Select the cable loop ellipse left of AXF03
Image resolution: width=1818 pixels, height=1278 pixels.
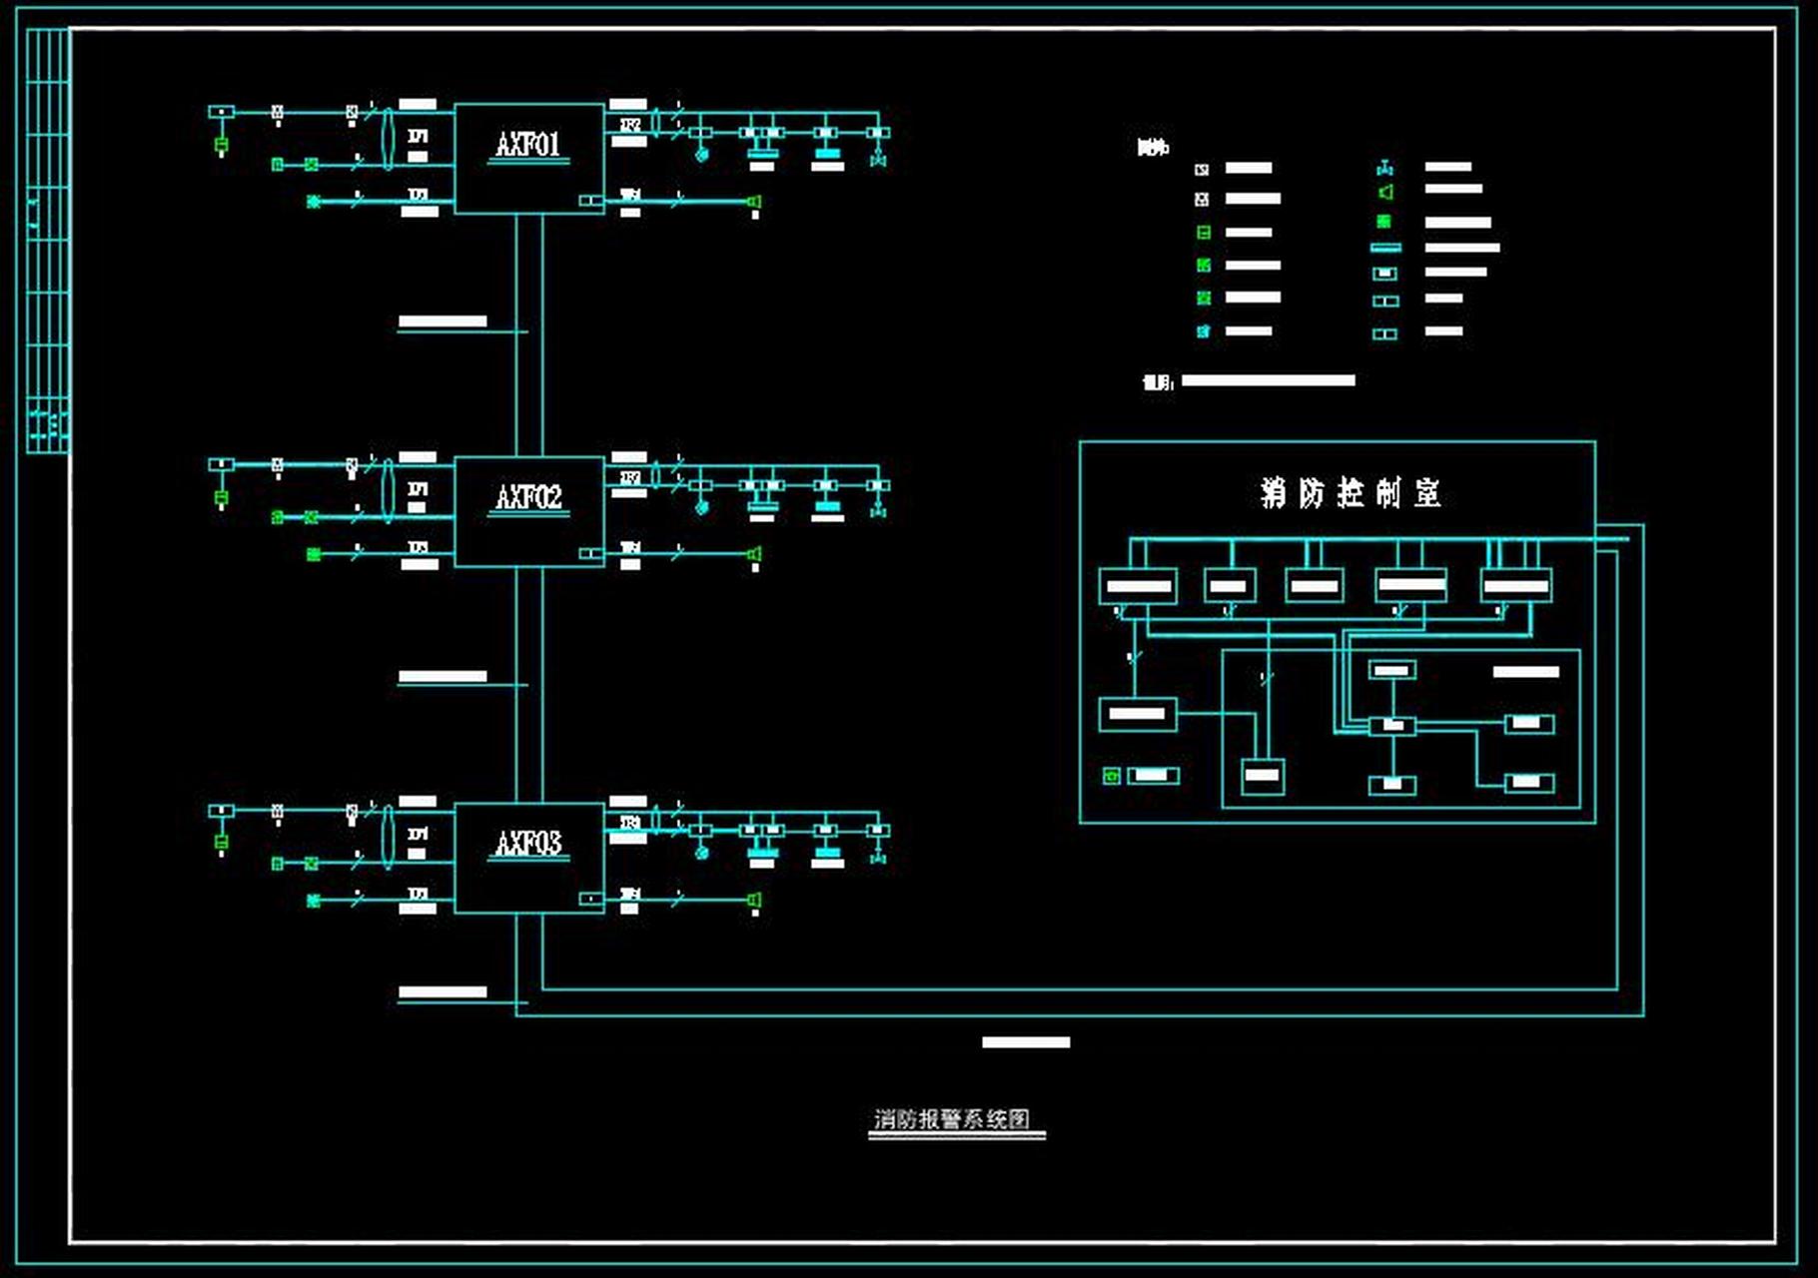pos(388,836)
